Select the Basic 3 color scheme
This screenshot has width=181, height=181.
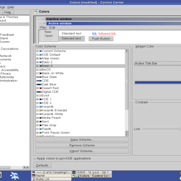tap(81, 66)
